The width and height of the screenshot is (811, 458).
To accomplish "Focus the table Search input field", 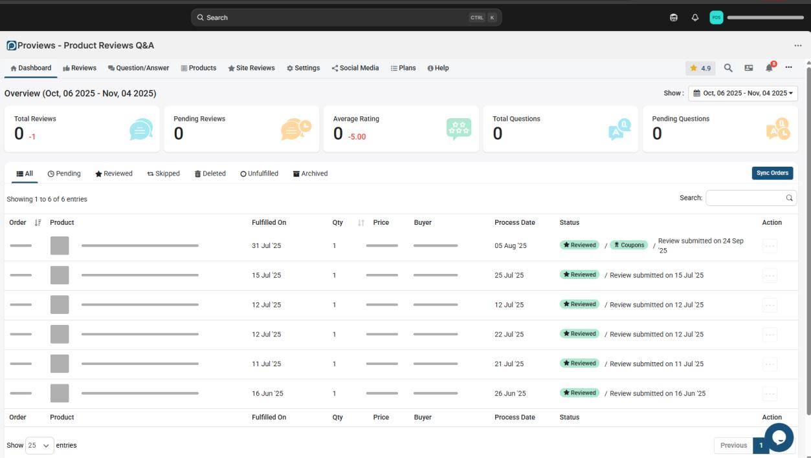I will 744,198.
